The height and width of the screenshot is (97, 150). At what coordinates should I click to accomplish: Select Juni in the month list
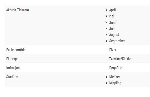coord(112,22)
